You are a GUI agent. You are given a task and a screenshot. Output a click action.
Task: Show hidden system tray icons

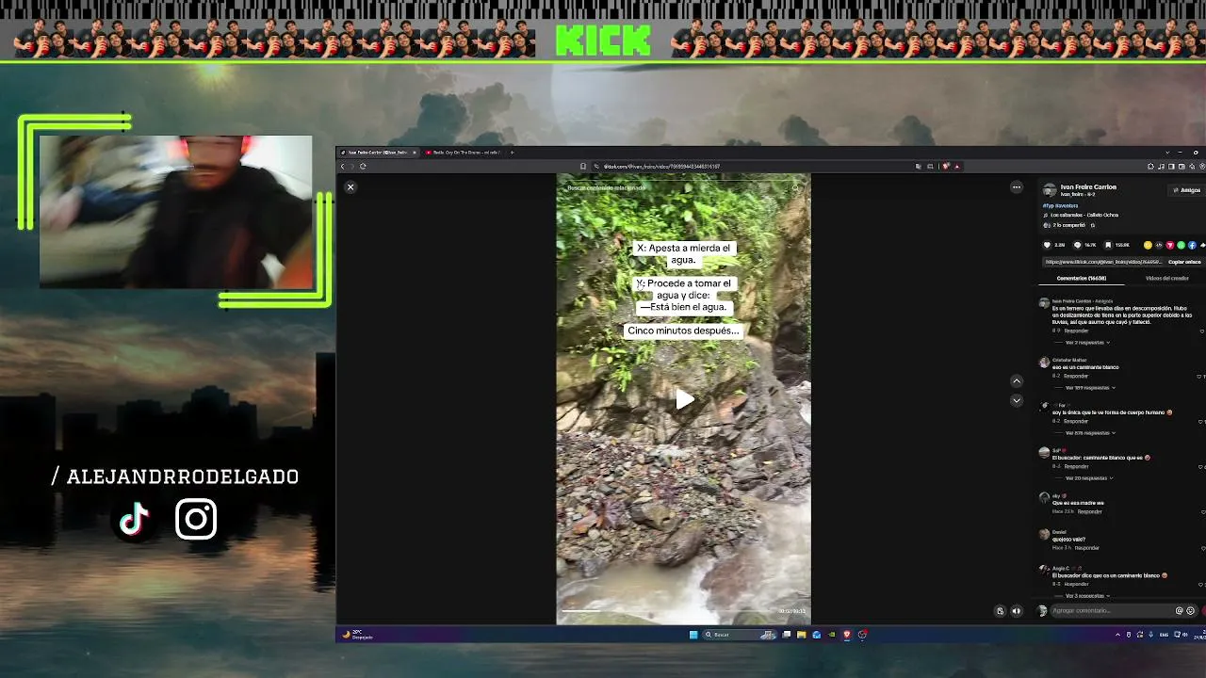(1117, 635)
